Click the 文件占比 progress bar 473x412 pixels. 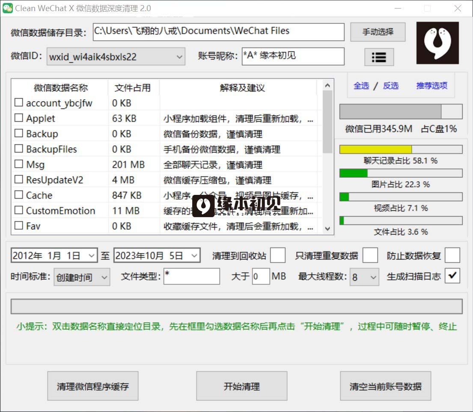[x=401, y=221]
